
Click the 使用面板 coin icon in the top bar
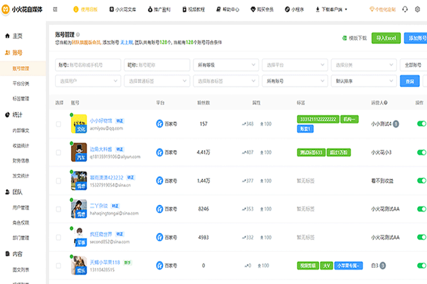click(x=76, y=10)
